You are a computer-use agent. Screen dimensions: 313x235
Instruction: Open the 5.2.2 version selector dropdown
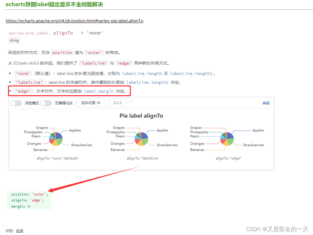pos(120,103)
